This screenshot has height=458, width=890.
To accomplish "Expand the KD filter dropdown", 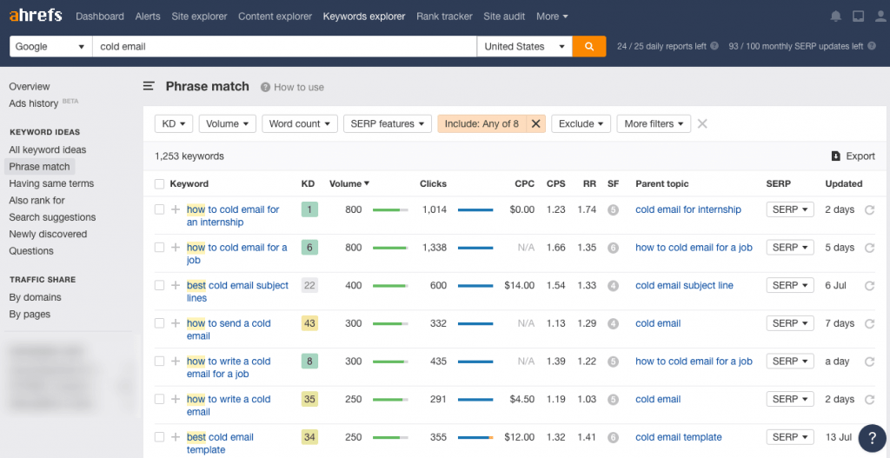I will 174,123.
